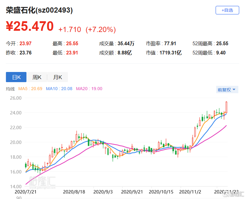Click the 2020/9/21 date on the chart axis

pos(132,192)
